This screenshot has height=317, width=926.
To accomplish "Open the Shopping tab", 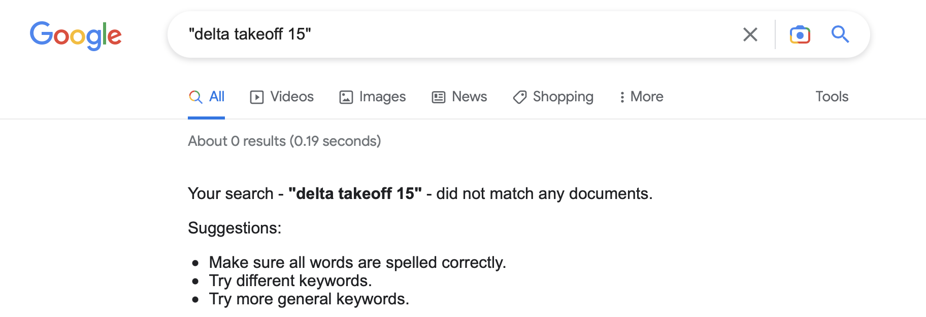I will [x=563, y=97].
